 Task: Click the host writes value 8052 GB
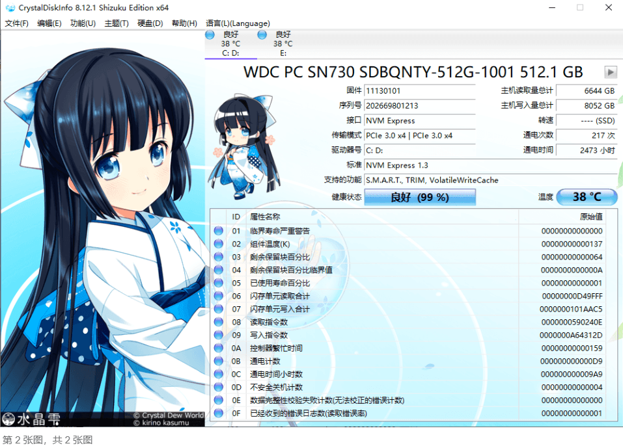tap(587, 105)
